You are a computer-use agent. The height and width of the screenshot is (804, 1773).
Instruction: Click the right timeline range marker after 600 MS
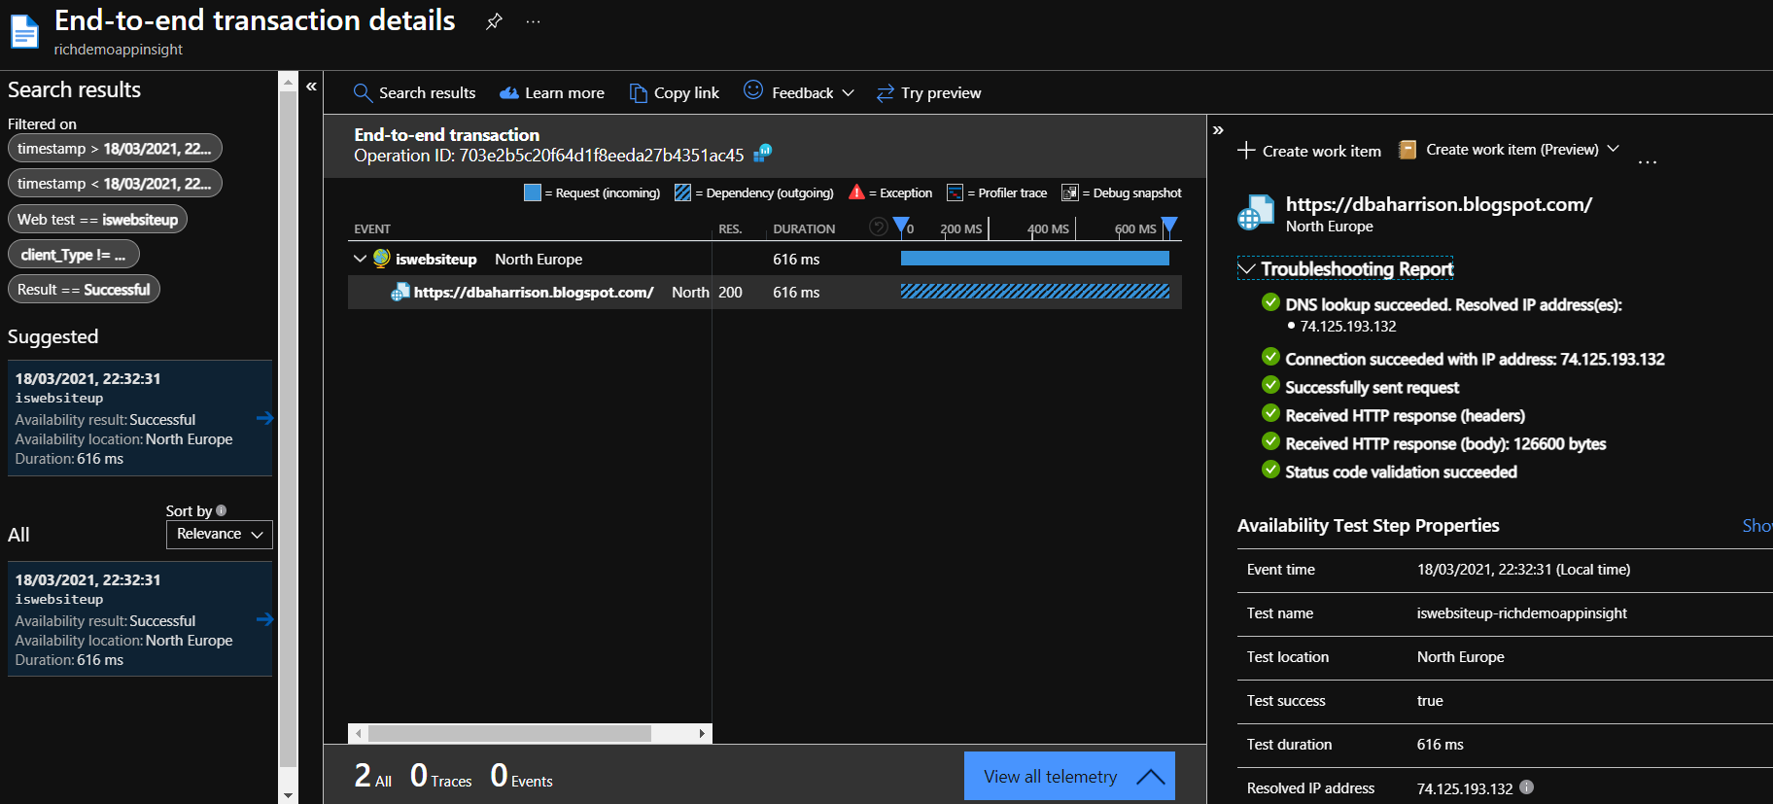point(1169,226)
